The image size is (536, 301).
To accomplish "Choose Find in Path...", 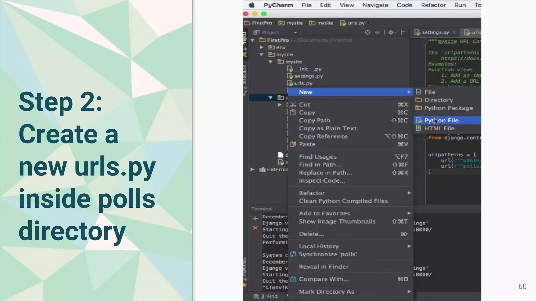I will coord(350,165).
